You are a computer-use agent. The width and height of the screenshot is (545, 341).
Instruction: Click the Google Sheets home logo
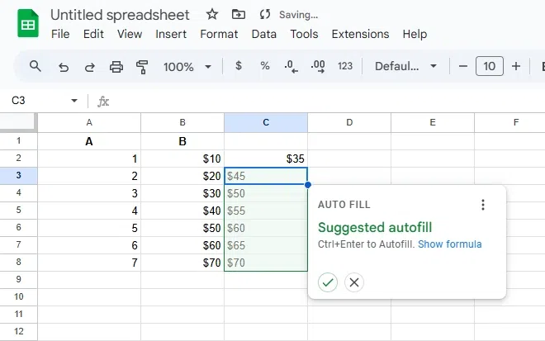tap(27, 23)
